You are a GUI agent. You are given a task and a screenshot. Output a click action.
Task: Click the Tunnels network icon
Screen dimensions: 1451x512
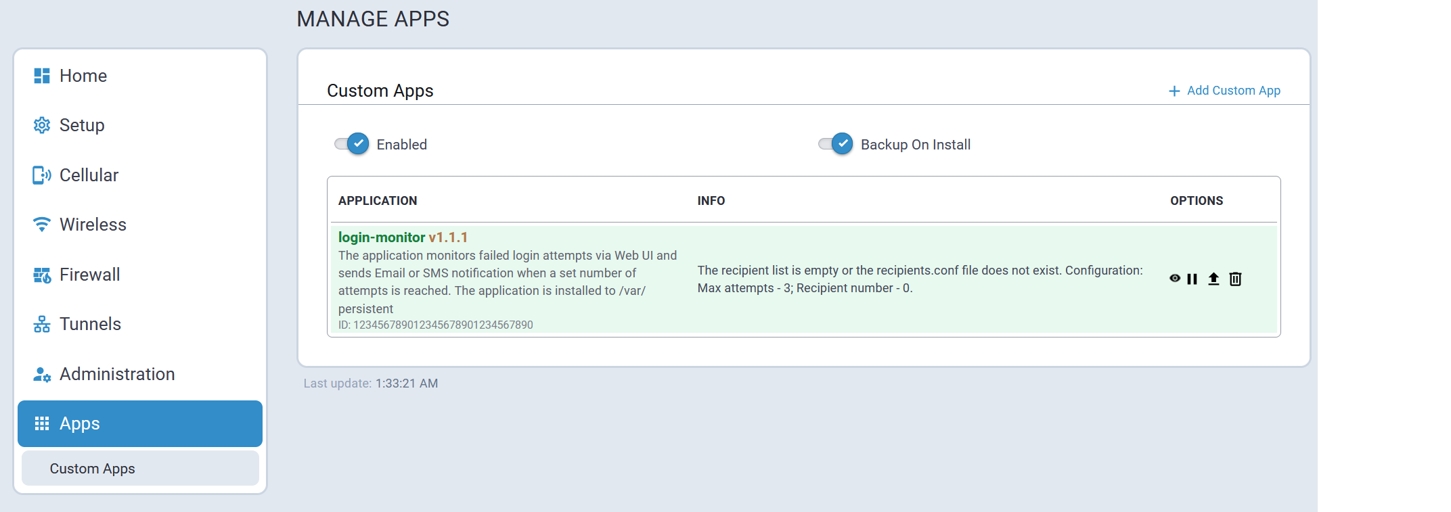coord(42,325)
